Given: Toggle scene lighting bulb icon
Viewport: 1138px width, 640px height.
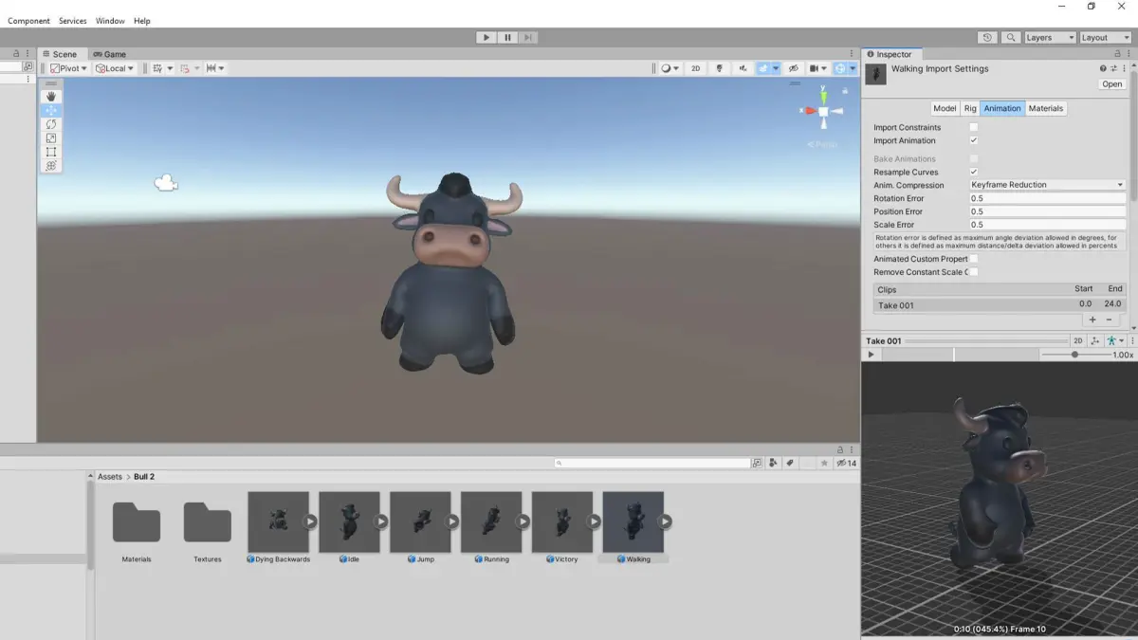Looking at the screenshot, I should point(720,68).
